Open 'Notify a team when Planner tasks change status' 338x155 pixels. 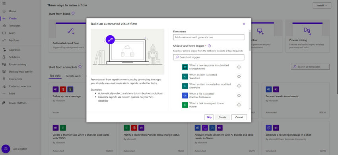point(154,138)
